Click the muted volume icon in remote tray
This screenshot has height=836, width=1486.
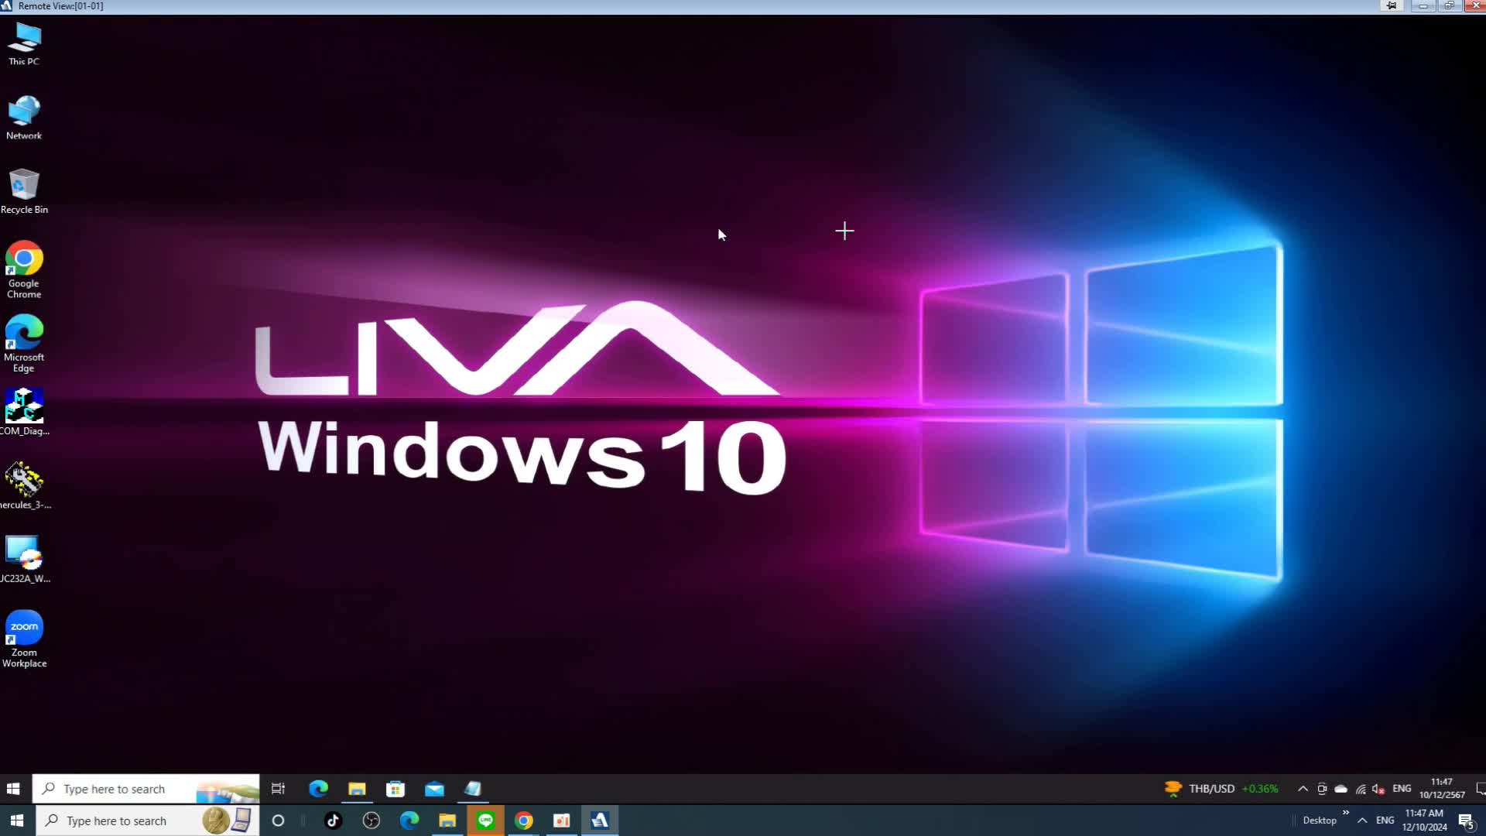coord(1378,789)
